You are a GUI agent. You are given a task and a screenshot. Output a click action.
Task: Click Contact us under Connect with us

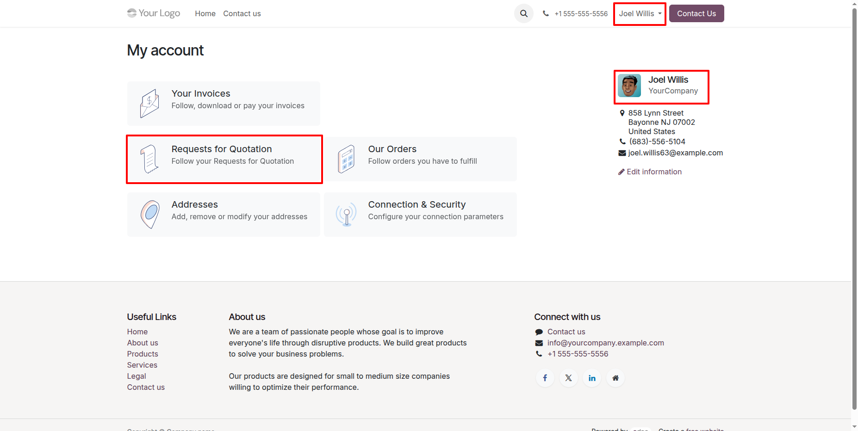click(x=566, y=332)
